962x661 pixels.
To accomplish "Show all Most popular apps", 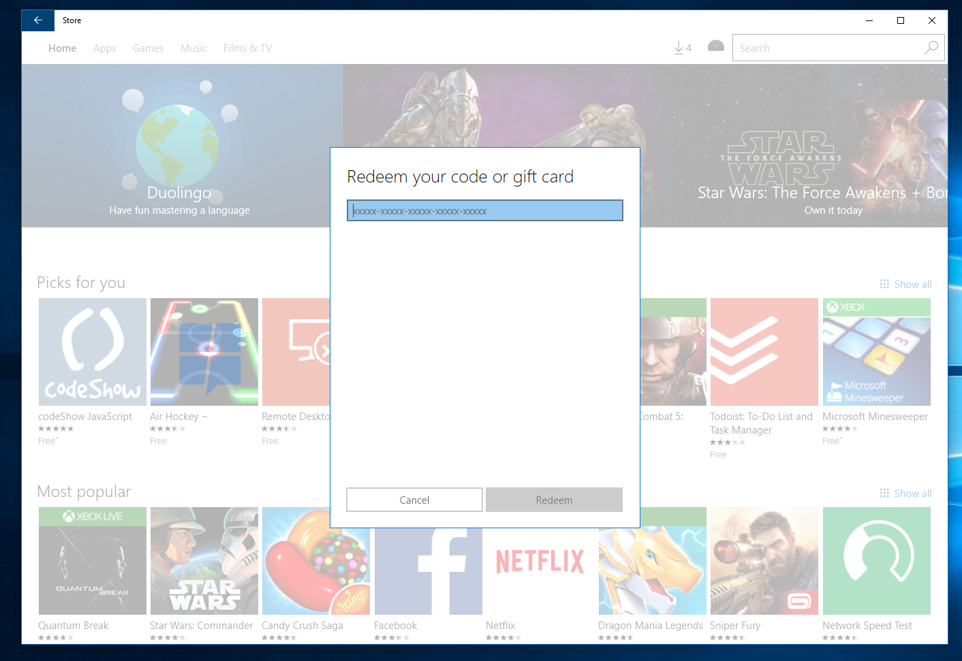I will (905, 494).
